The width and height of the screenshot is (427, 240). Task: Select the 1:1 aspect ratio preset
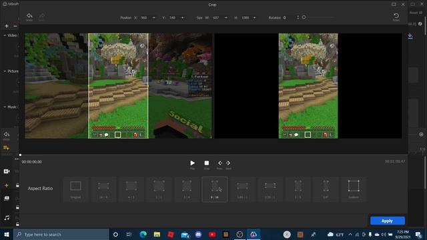(x=159, y=189)
